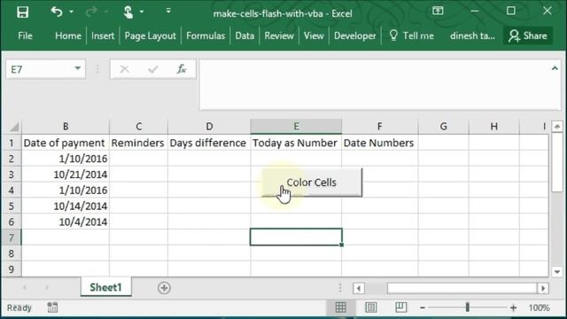Click inside the formula bar field
Image resolution: width=567 pixels, height=319 pixels.
tap(374, 85)
